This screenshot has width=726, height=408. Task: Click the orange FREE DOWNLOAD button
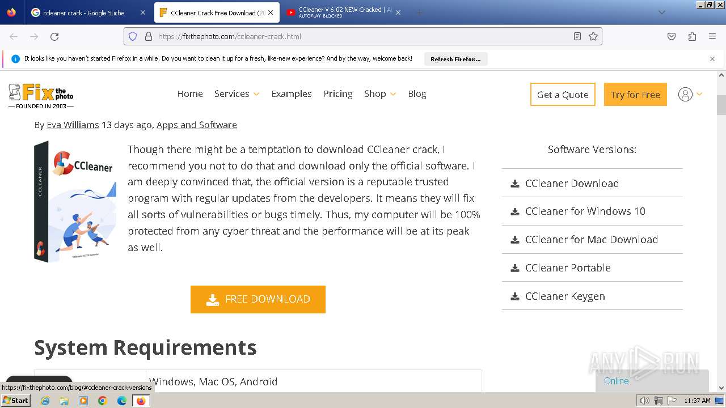[x=258, y=299]
